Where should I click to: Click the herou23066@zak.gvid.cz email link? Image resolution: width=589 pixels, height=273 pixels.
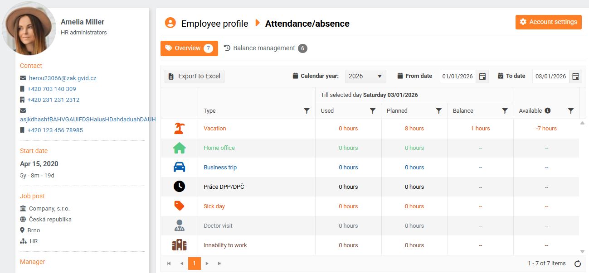63,78
